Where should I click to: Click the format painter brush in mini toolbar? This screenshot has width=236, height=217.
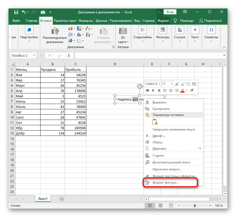192,90
